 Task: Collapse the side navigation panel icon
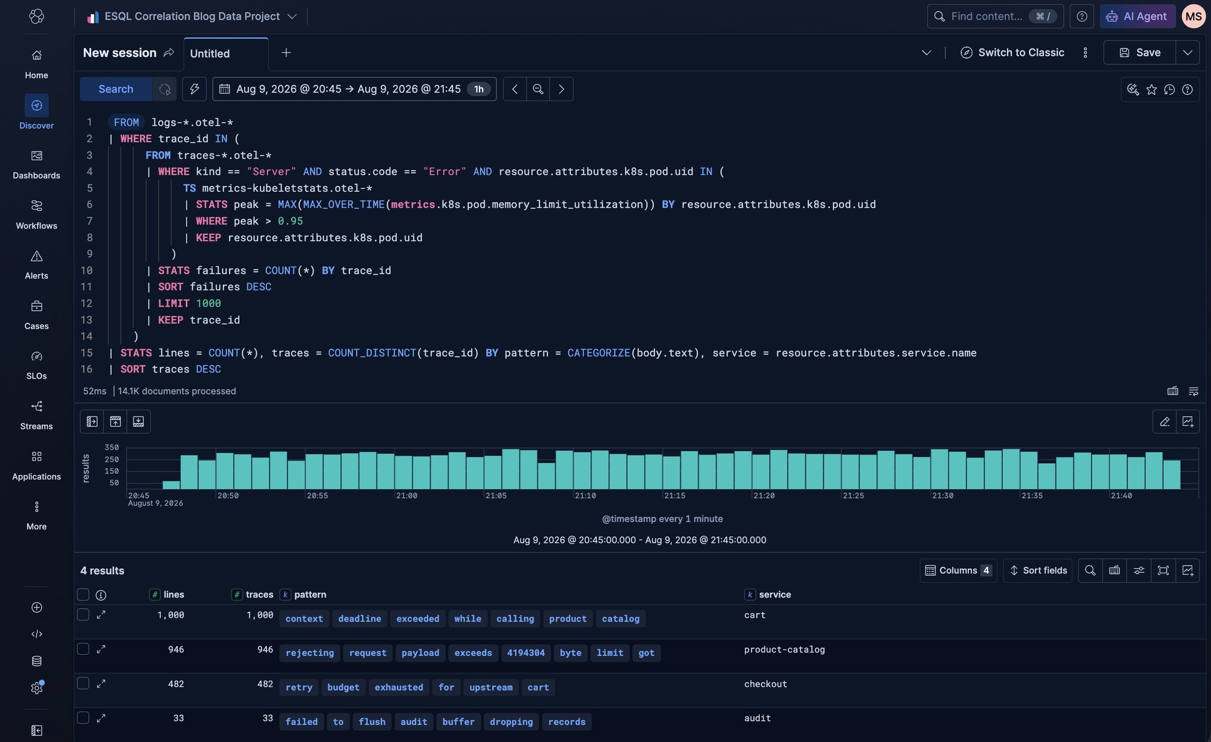point(36,731)
